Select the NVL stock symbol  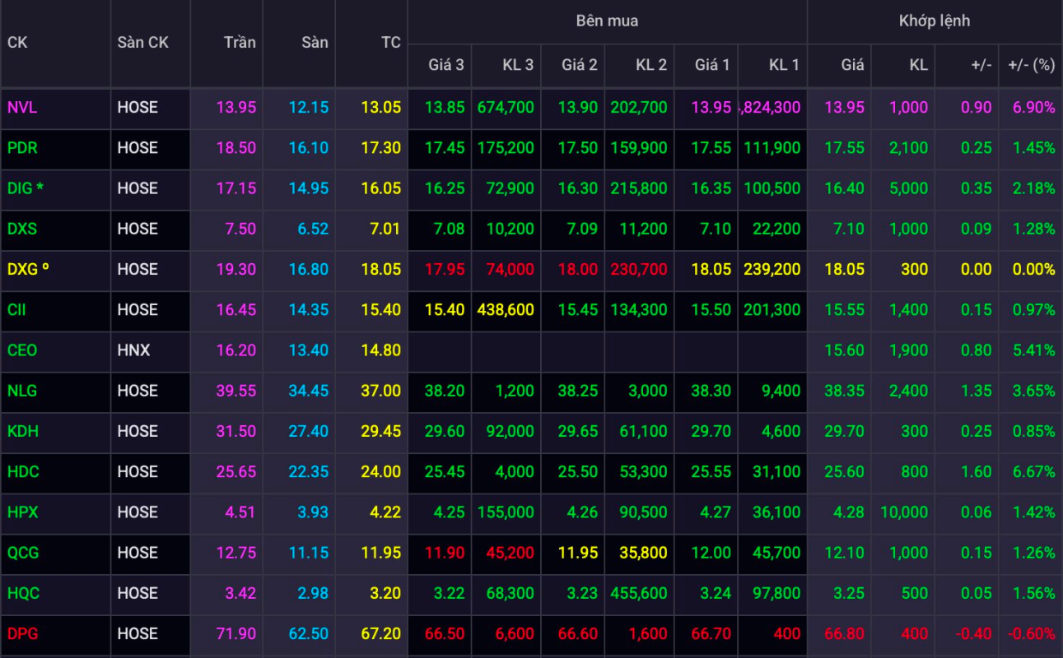[x=22, y=107]
